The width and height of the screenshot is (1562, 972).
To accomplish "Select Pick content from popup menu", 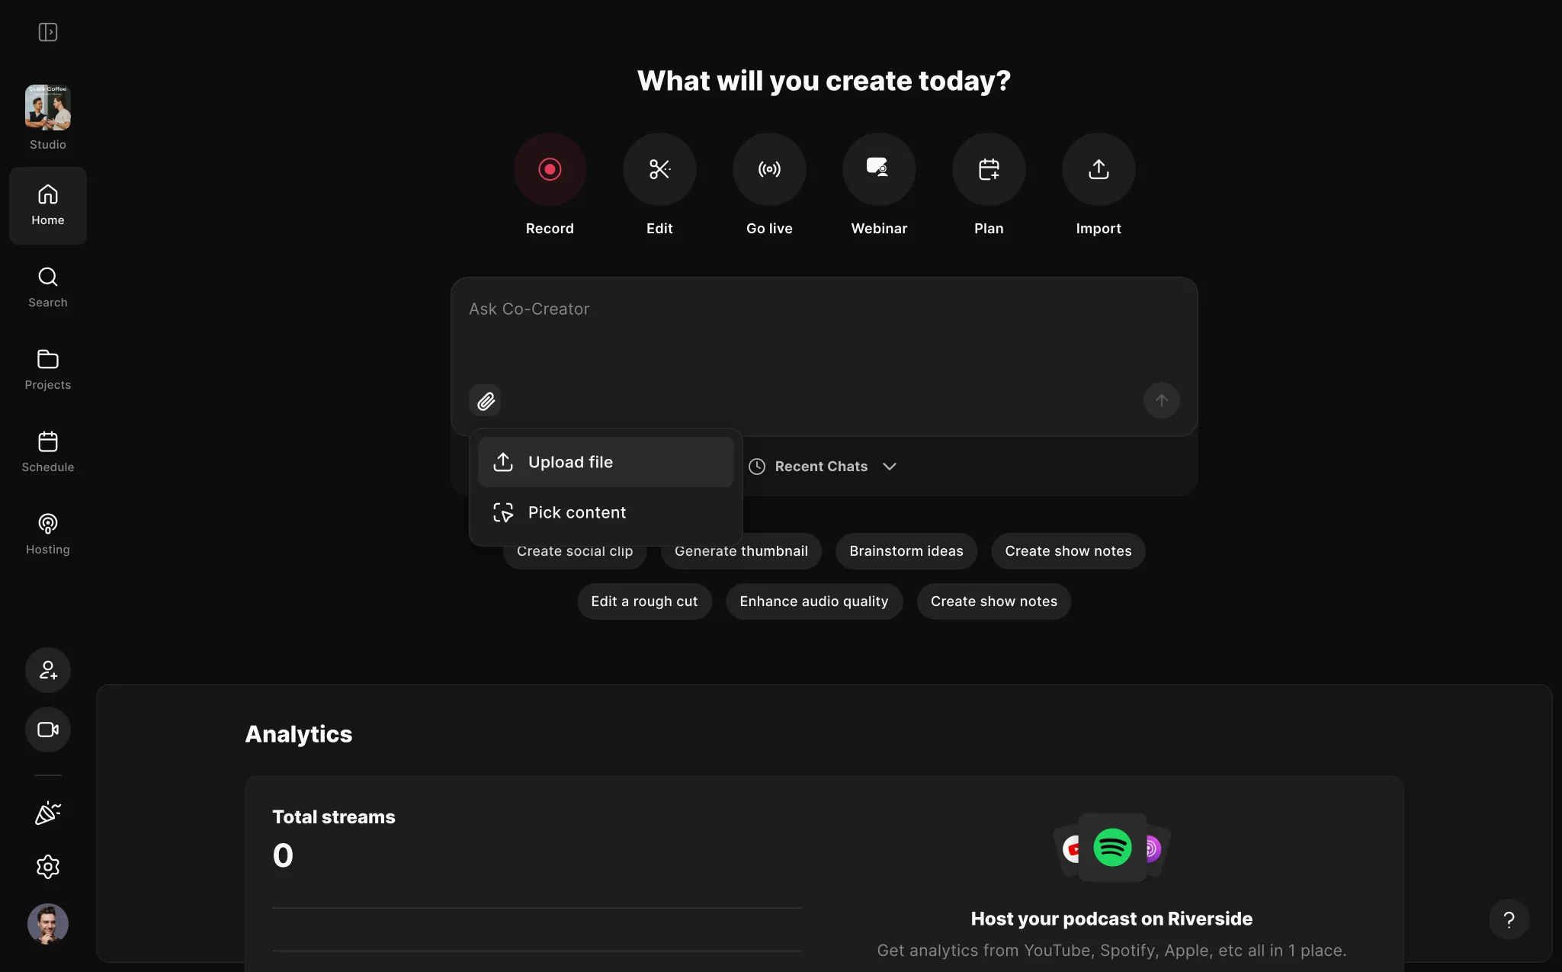I will point(605,512).
